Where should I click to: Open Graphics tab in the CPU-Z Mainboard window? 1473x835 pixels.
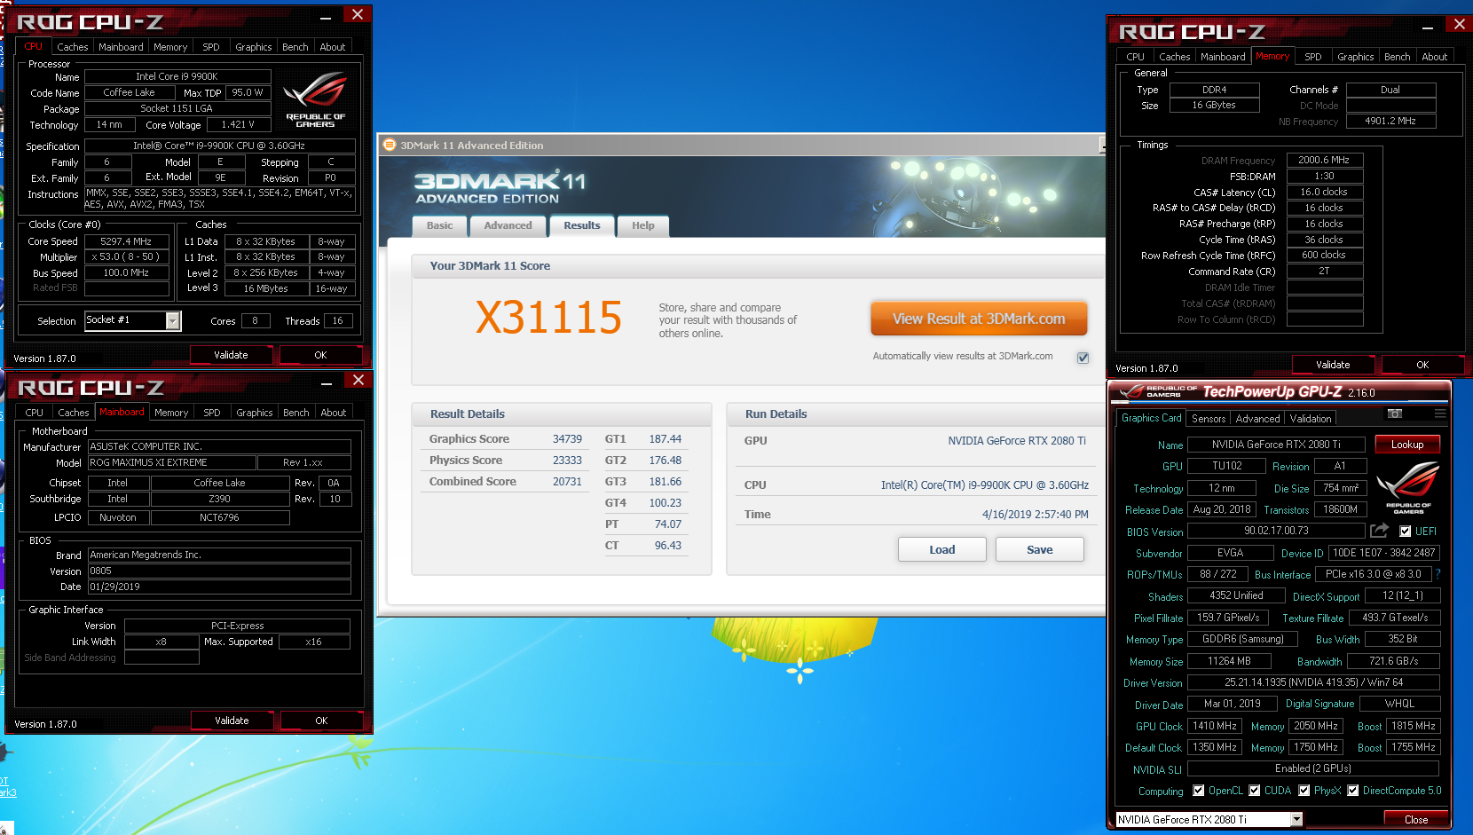(x=255, y=413)
